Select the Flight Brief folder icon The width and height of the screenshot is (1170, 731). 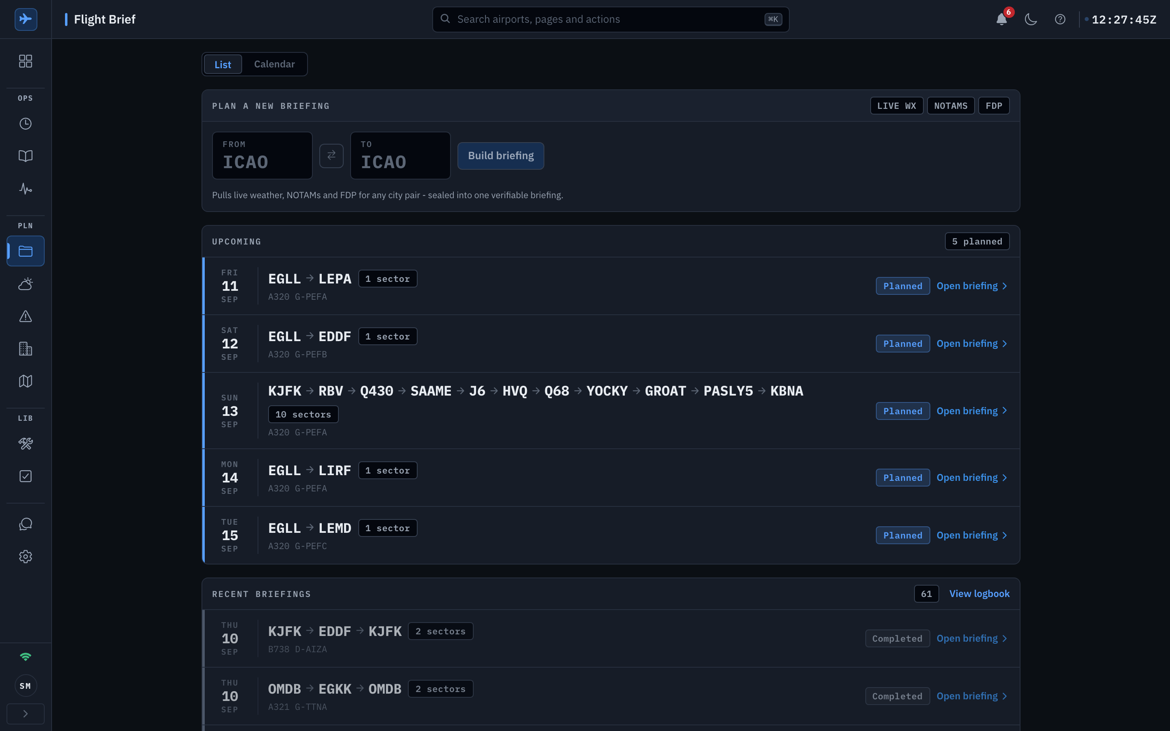(26, 251)
